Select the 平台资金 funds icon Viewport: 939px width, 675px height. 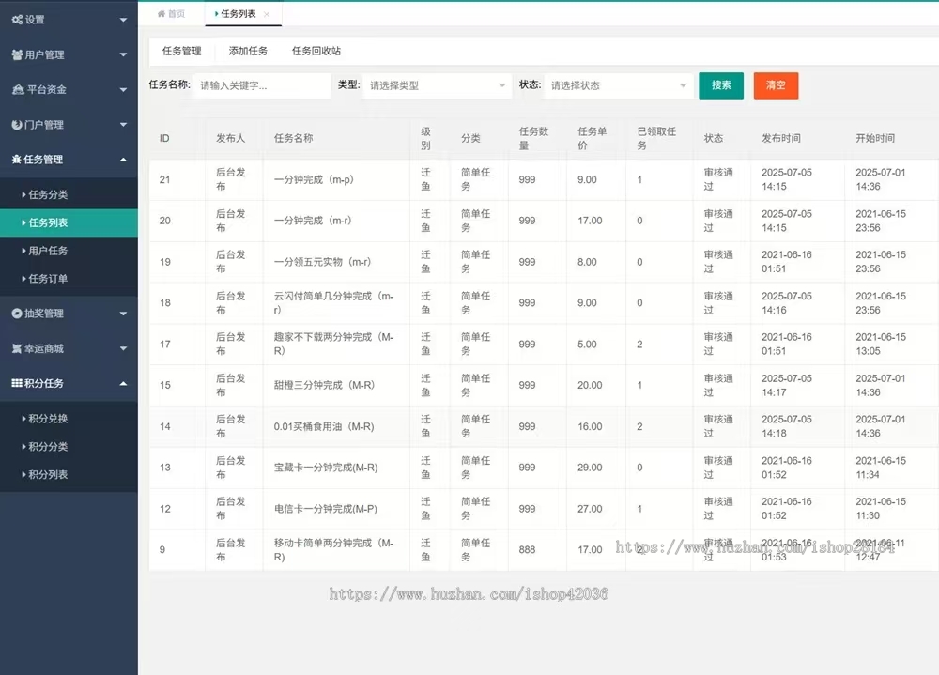pyautogui.click(x=17, y=89)
